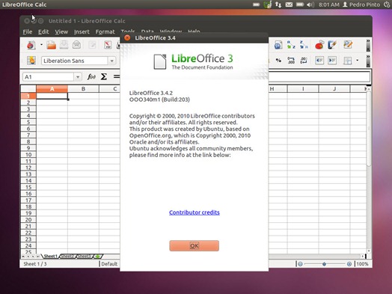392x294 pixels.
Task: Click the Borders icon in formatting toolbar
Action: click(348, 61)
